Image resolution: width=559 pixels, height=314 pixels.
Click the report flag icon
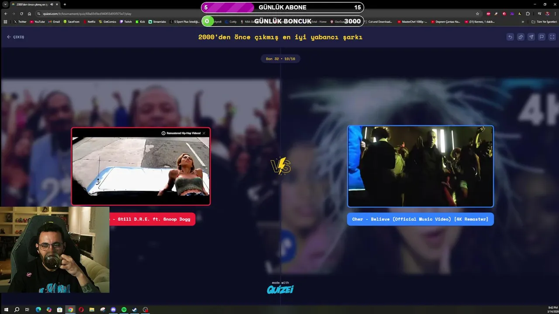pyautogui.click(x=542, y=37)
